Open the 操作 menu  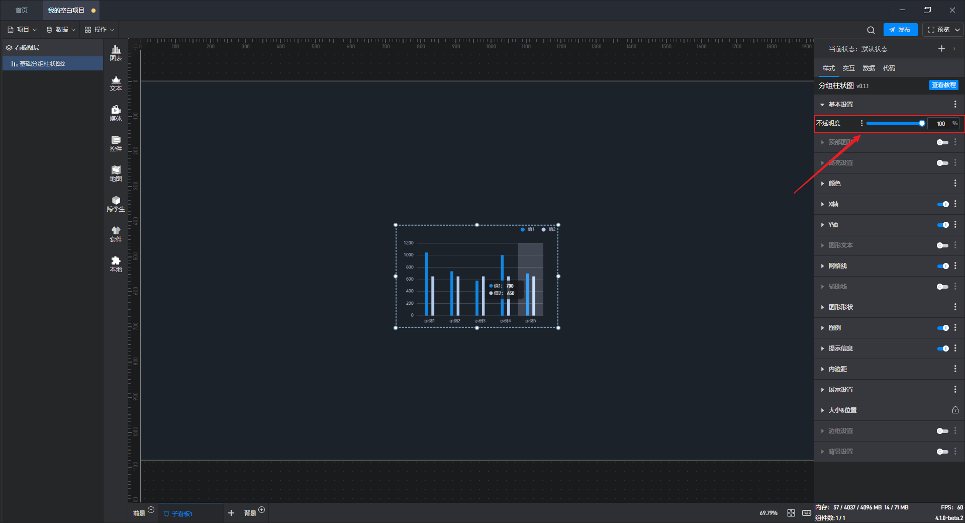click(x=100, y=30)
